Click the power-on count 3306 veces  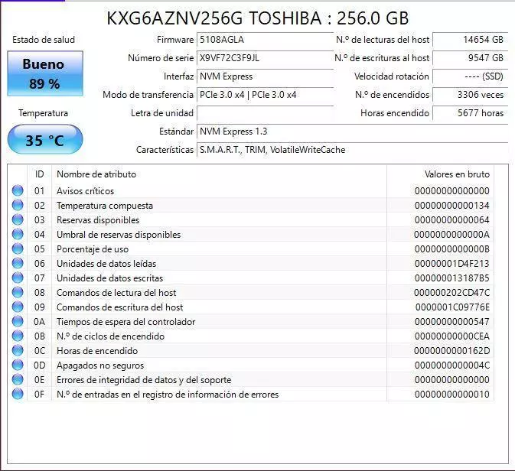(x=471, y=95)
